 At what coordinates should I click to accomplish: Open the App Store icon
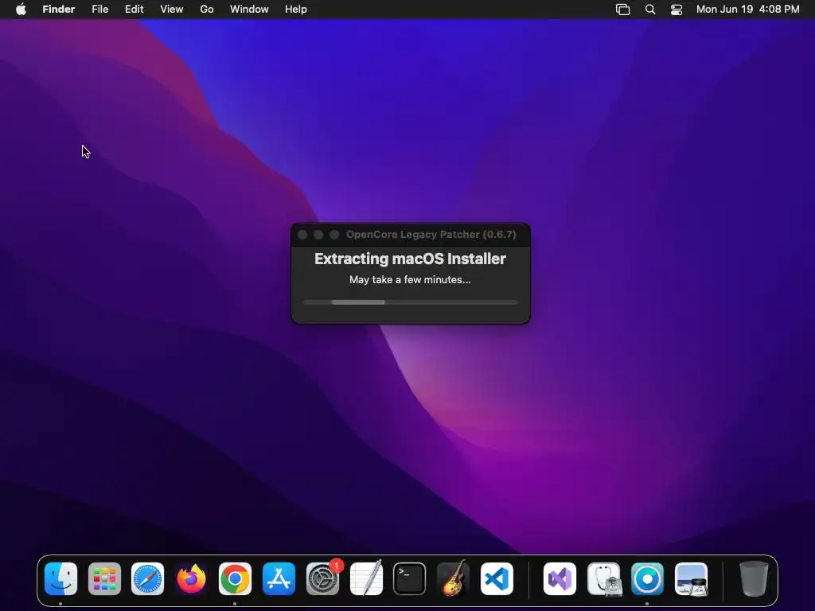(x=279, y=579)
